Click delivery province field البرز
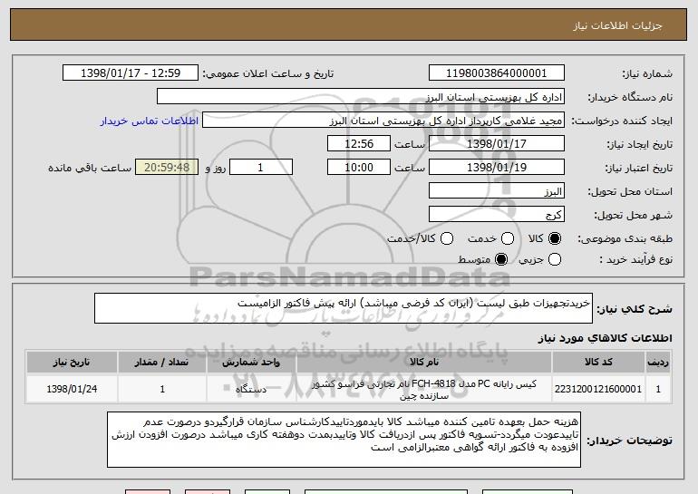698x494 pixels. (497, 191)
